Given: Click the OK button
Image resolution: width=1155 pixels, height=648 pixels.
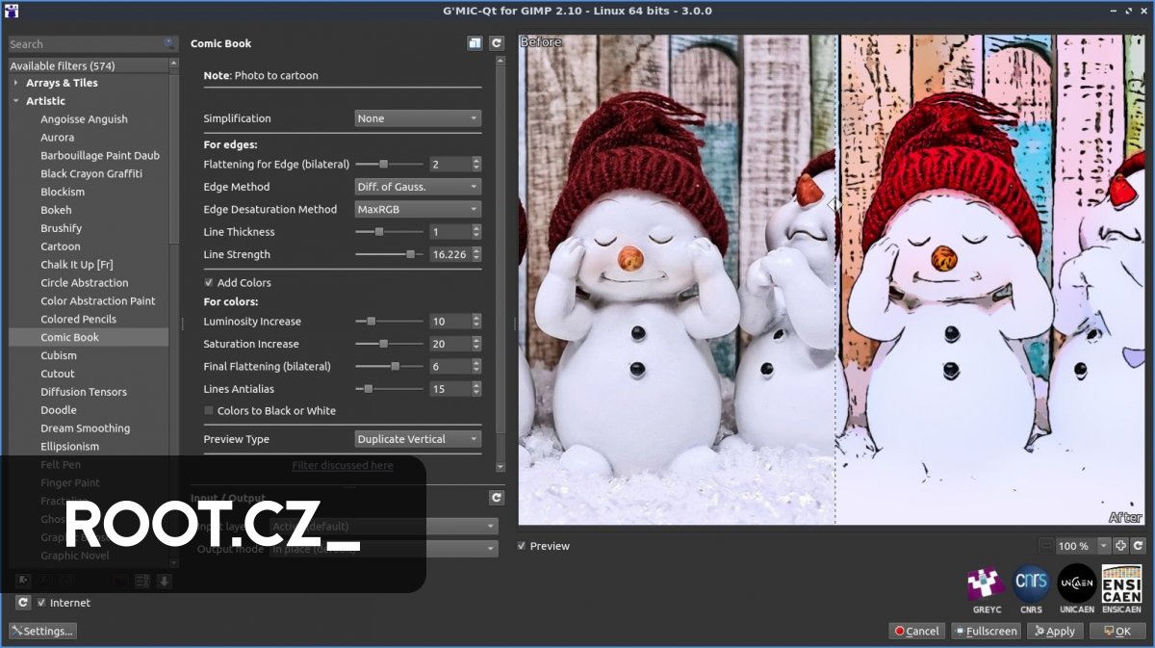Looking at the screenshot, I should (1116, 631).
